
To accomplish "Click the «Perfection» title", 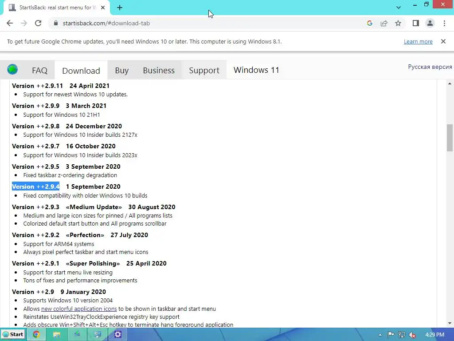I will 85,235.
